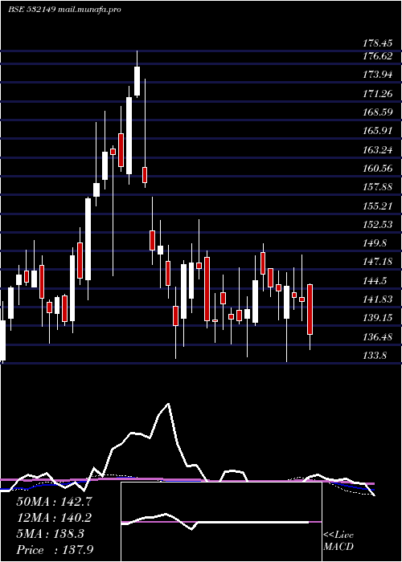This screenshot has height=562, width=402.
Task: Select the 136.48 price axis label
Action: (377, 337)
